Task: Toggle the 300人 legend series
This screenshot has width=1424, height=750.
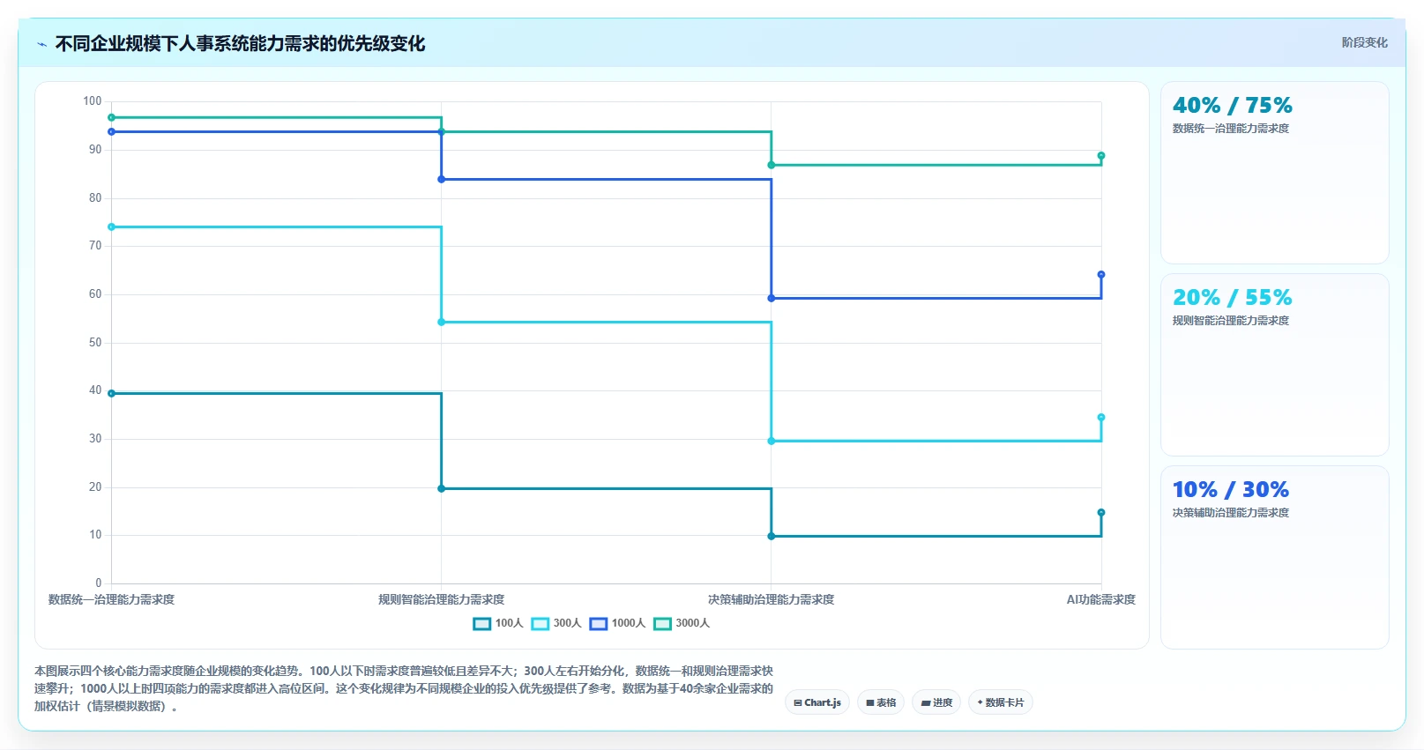Action: coord(556,623)
